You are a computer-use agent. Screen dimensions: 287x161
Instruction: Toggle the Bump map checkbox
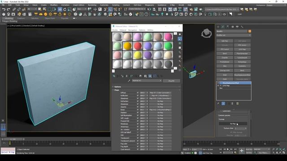138,110
